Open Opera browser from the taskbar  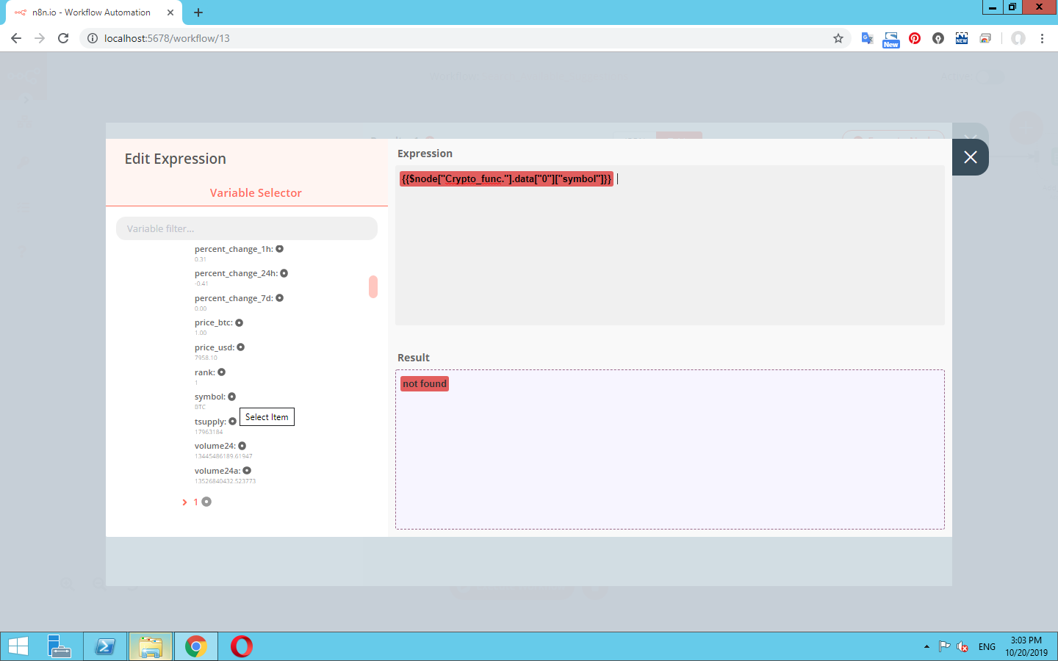click(241, 646)
